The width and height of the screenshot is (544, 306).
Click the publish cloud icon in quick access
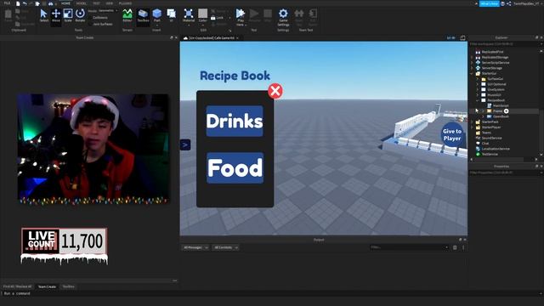coord(50,3)
